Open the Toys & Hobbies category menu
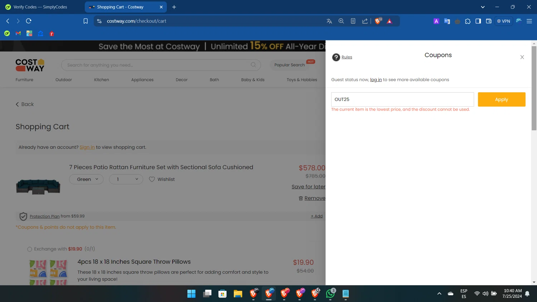 (302, 80)
